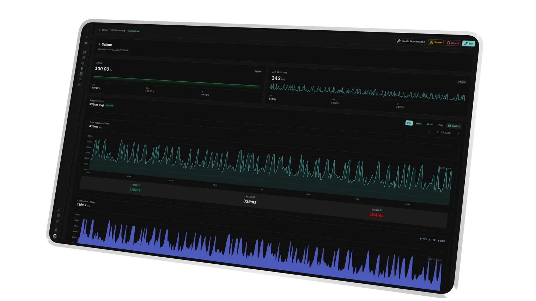Toggle the DNS legend item
Image resolution: width=536 pixels, height=301 pixels.
[x=441, y=241]
